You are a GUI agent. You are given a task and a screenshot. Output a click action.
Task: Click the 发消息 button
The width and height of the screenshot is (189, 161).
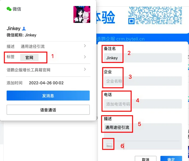(x=48, y=96)
